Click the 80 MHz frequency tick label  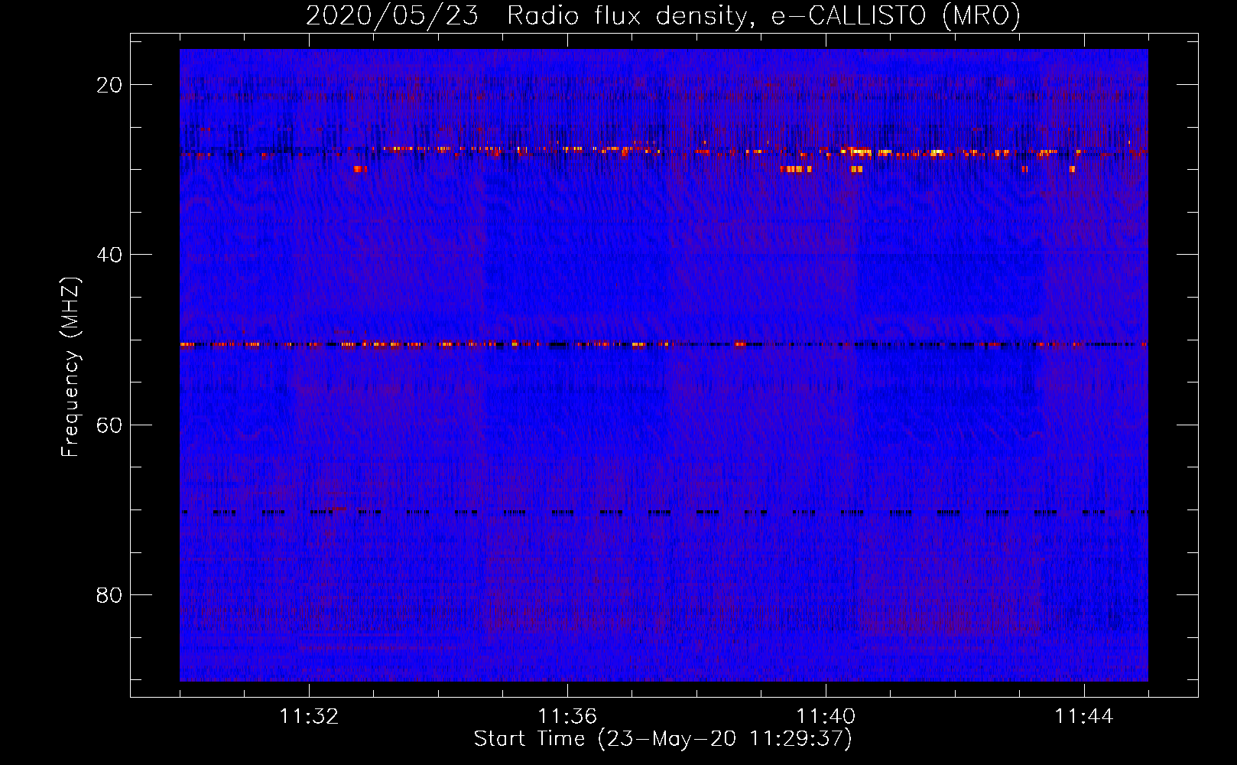[x=109, y=595]
